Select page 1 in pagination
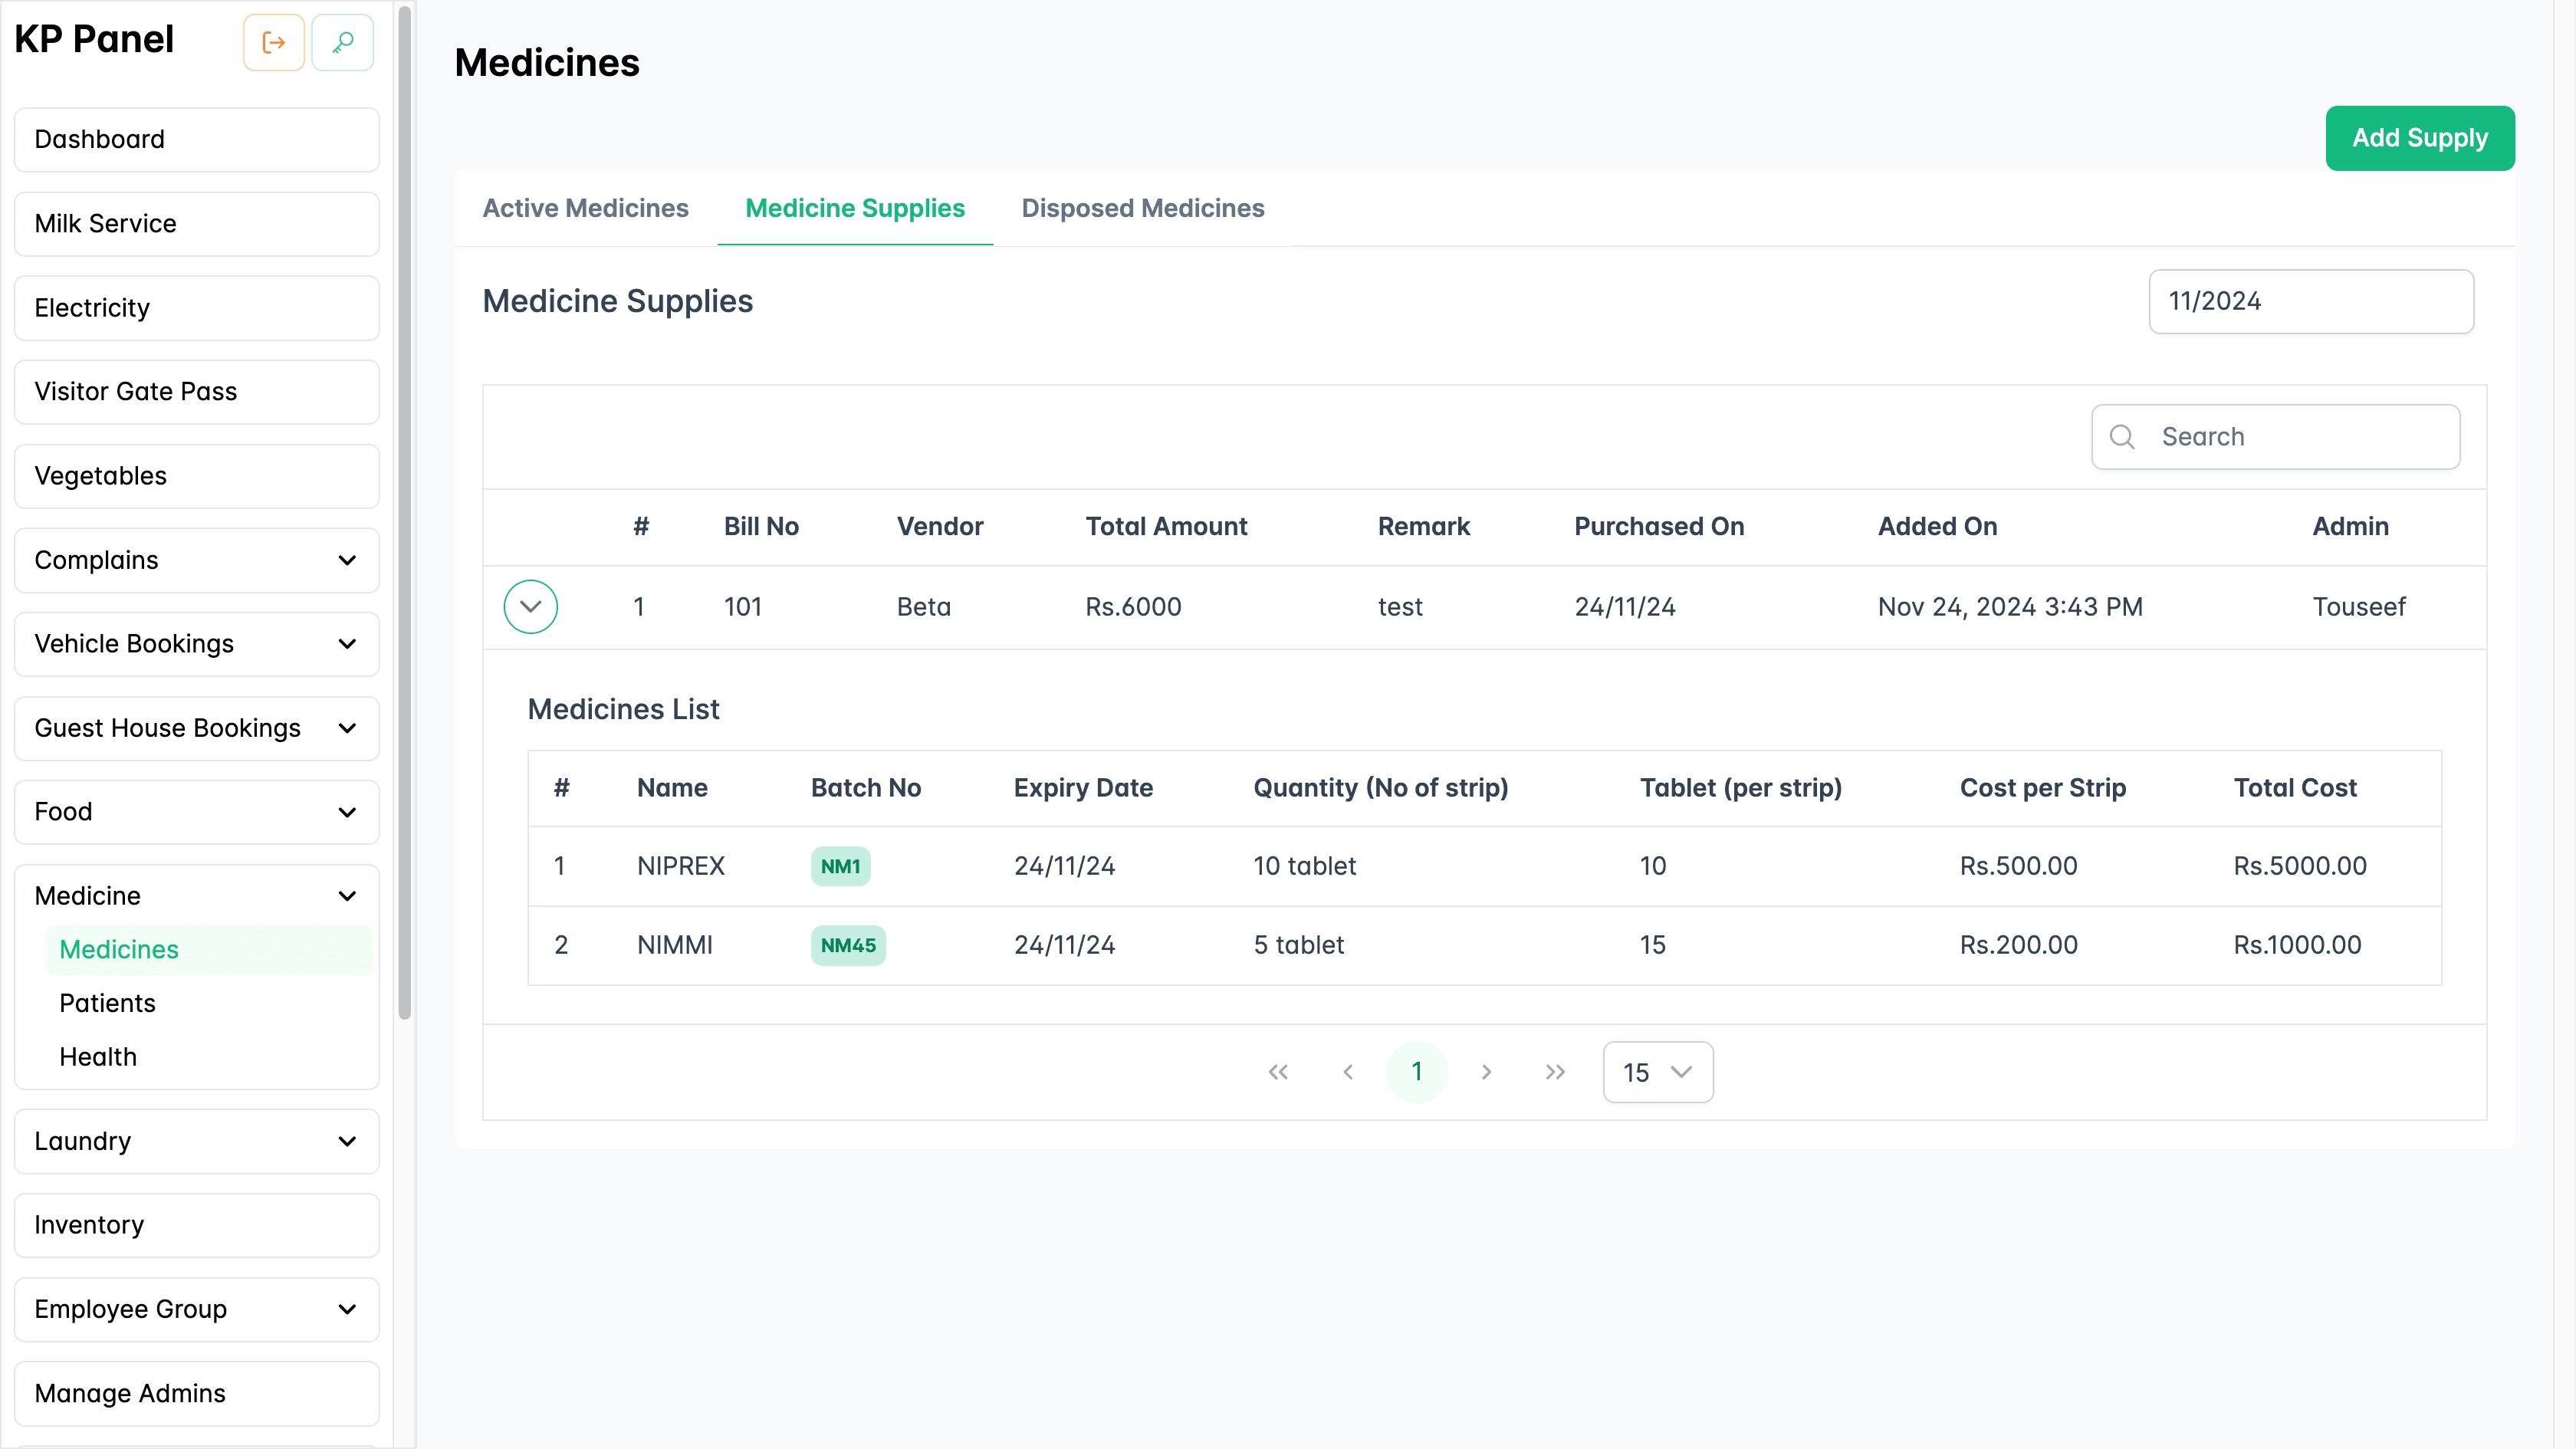Image resolution: width=2576 pixels, height=1449 pixels. coord(1417,1071)
